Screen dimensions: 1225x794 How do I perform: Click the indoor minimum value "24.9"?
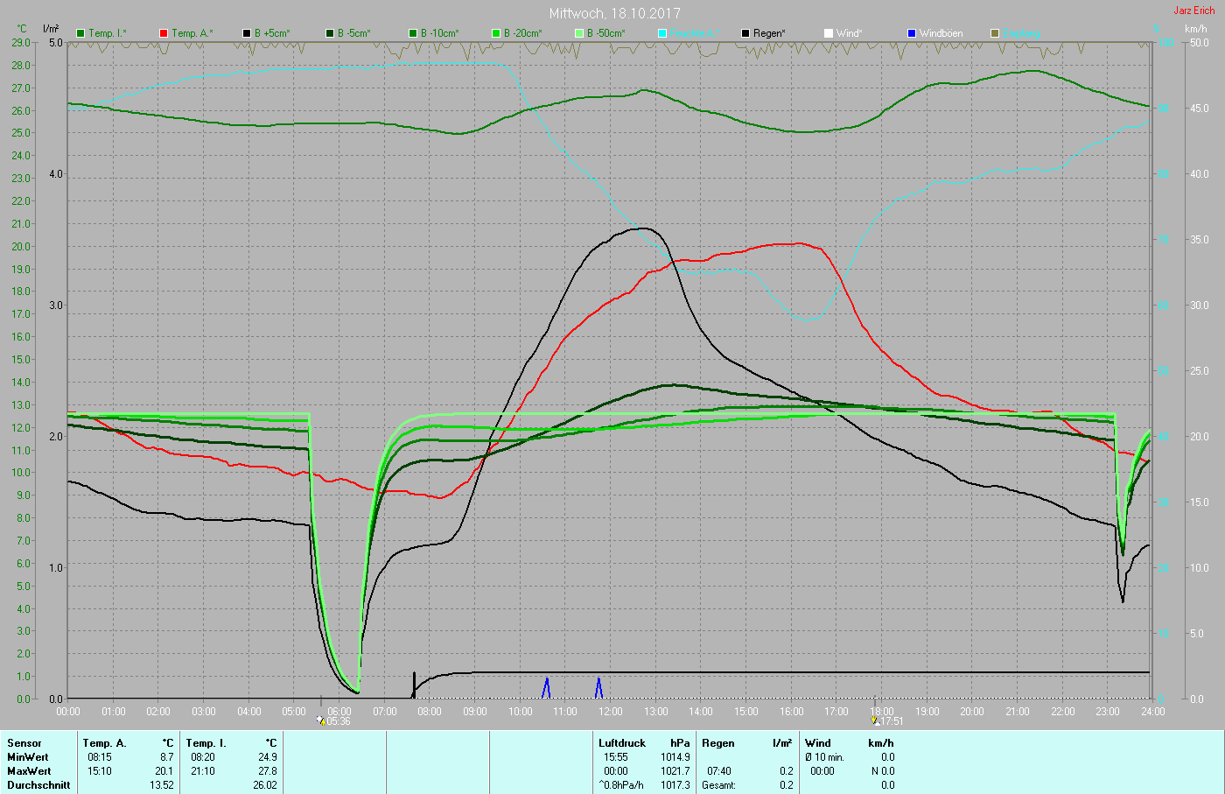pos(267,757)
